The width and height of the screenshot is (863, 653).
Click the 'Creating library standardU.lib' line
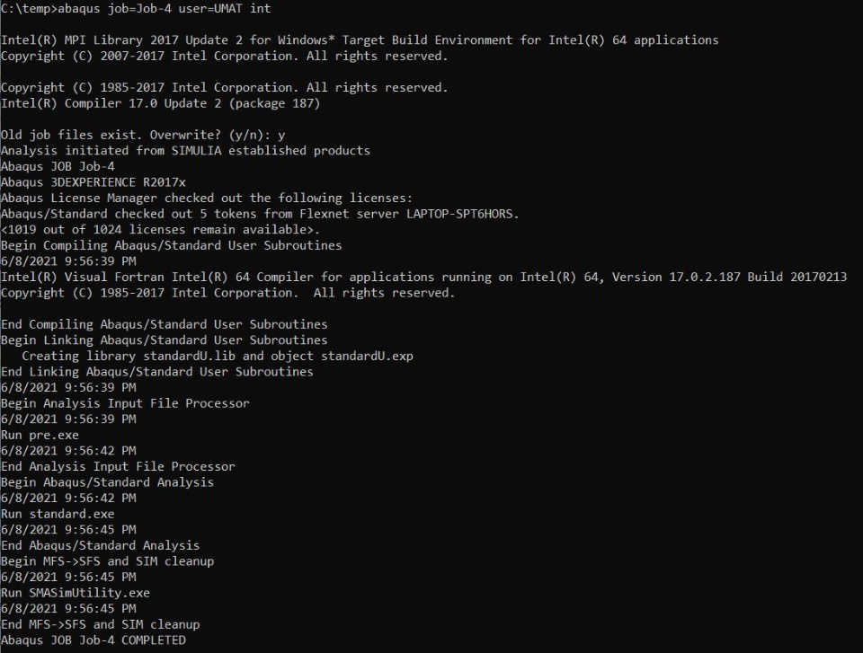[x=218, y=356]
